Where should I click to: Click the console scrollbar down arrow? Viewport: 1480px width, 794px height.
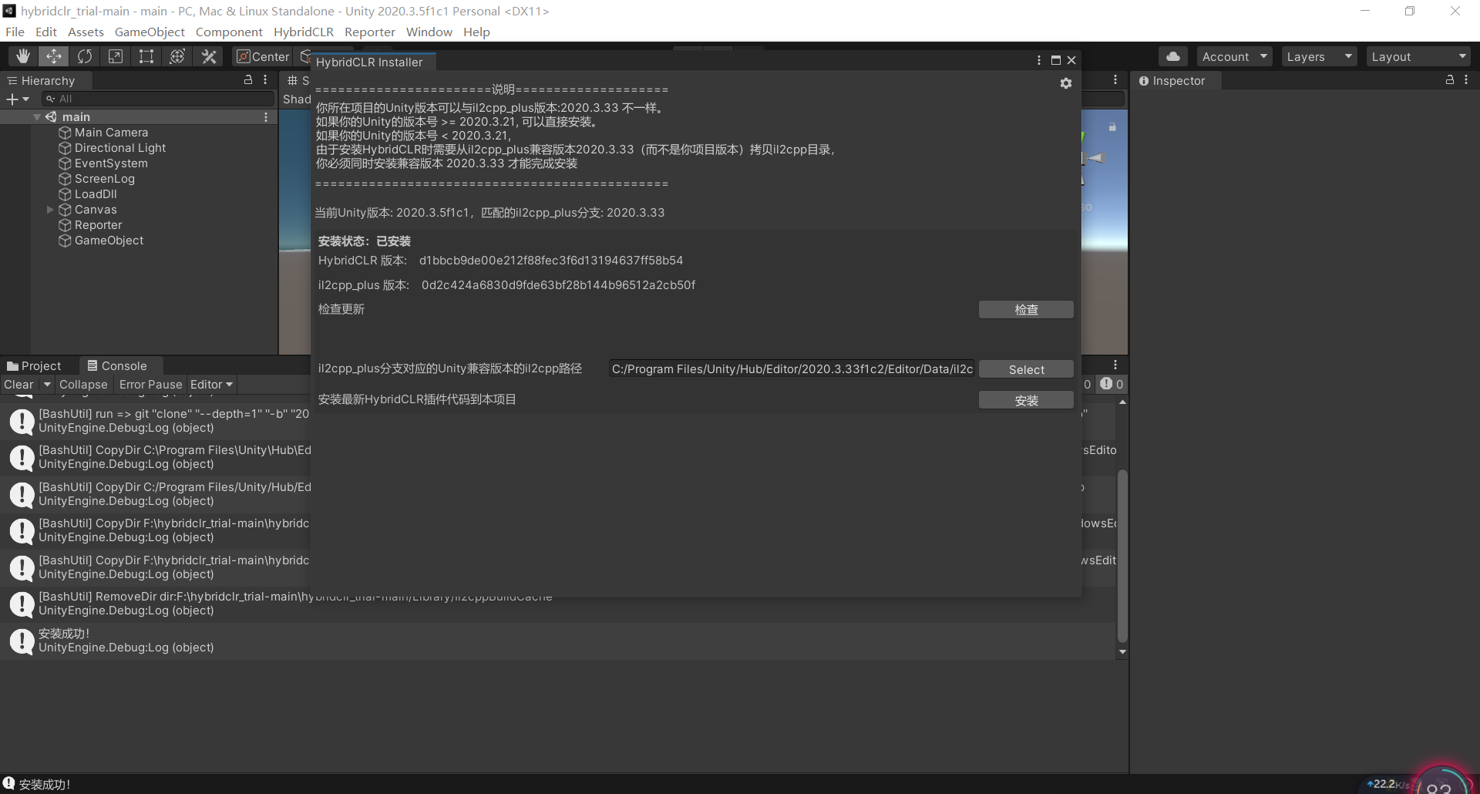pyautogui.click(x=1122, y=652)
